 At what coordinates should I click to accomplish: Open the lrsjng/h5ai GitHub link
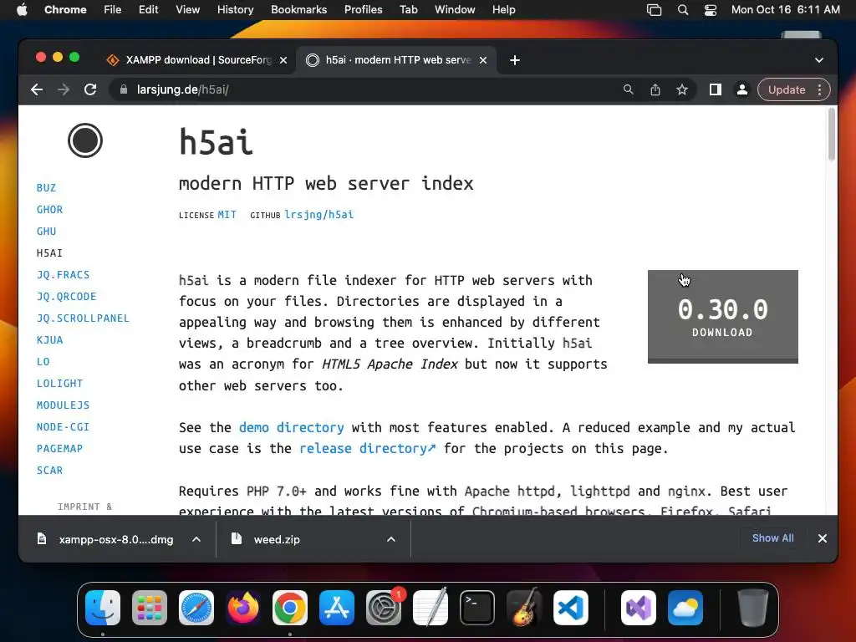pyautogui.click(x=318, y=215)
